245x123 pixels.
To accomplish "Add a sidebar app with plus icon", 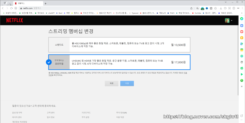I will click(242, 86).
